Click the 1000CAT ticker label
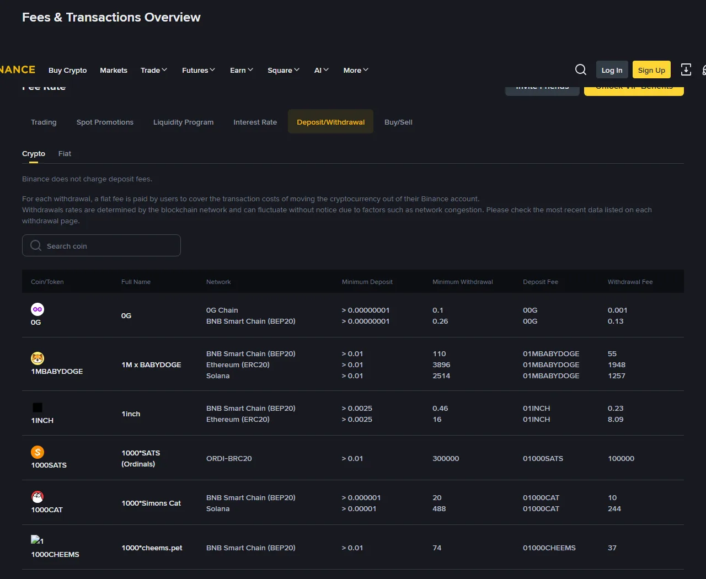 [x=47, y=510]
